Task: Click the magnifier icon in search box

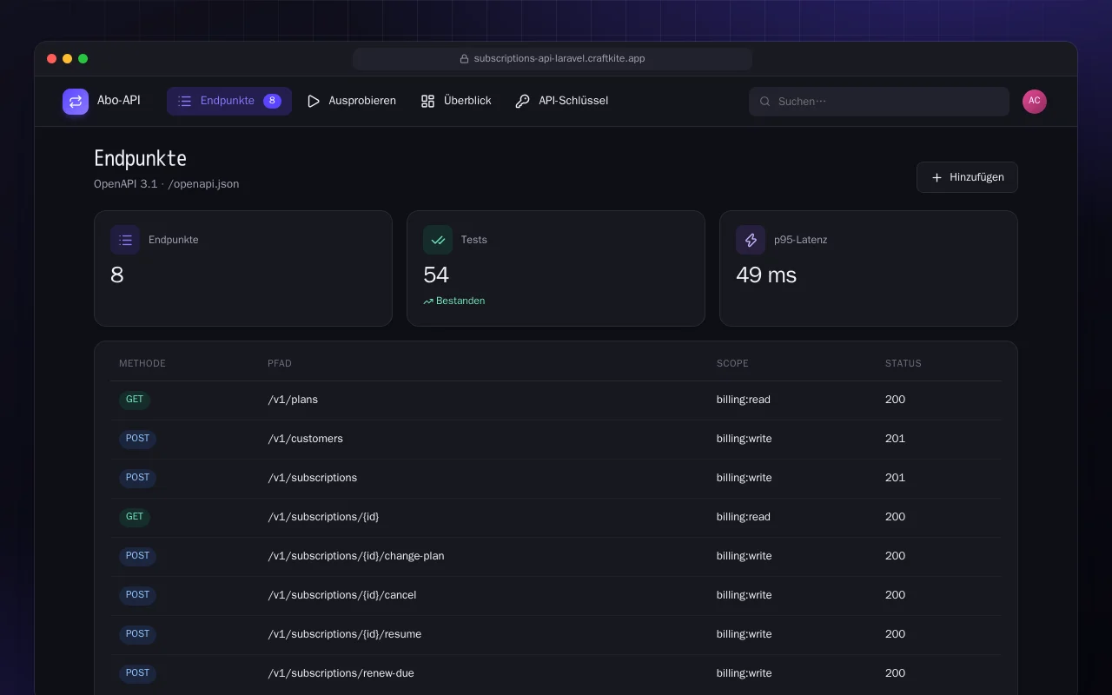Action: point(765,102)
